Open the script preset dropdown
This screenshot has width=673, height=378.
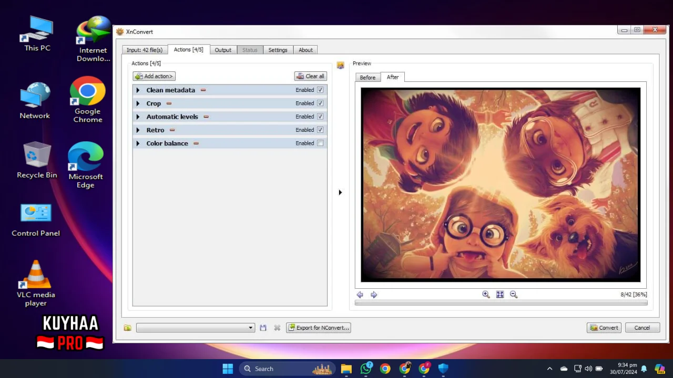pyautogui.click(x=196, y=328)
